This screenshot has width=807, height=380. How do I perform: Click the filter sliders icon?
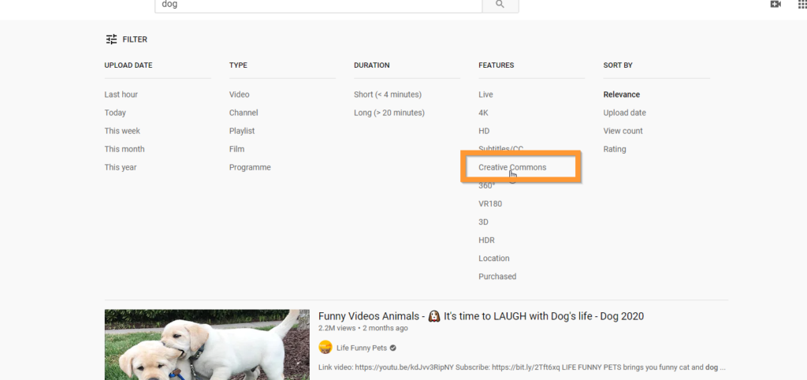point(111,39)
